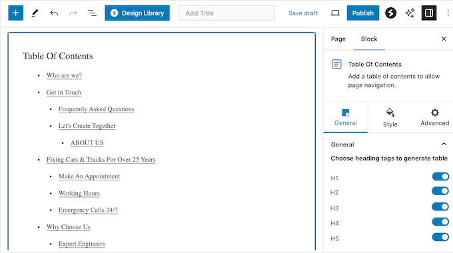The width and height of the screenshot is (453, 253).
Task: Open the AI sparkle assistant icon
Action: (410, 13)
